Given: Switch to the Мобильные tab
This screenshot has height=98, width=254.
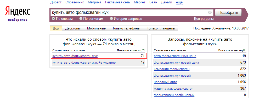Looking at the screenshot, I should [96, 28].
